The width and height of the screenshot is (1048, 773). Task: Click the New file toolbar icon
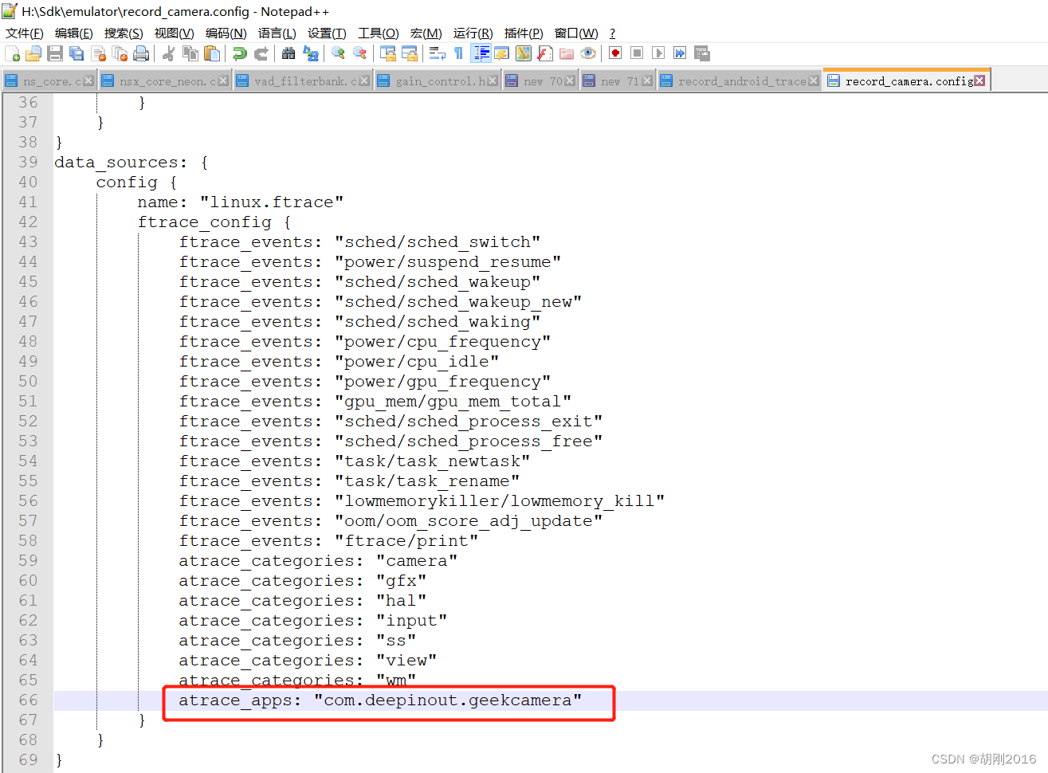coord(13,53)
